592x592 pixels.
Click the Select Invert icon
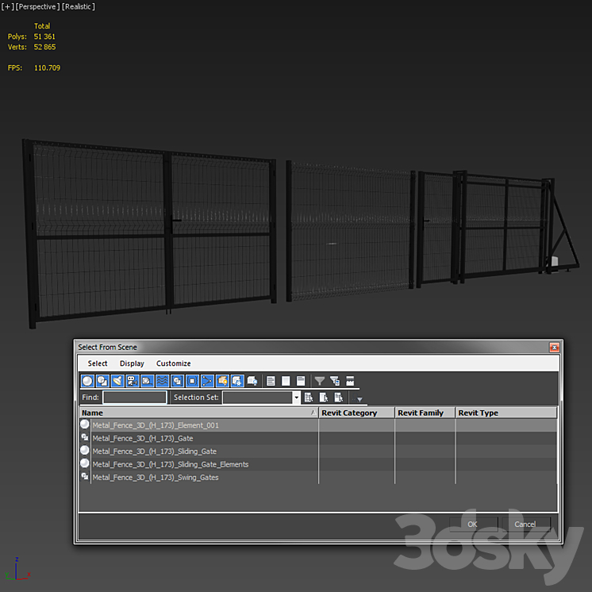click(x=301, y=381)
